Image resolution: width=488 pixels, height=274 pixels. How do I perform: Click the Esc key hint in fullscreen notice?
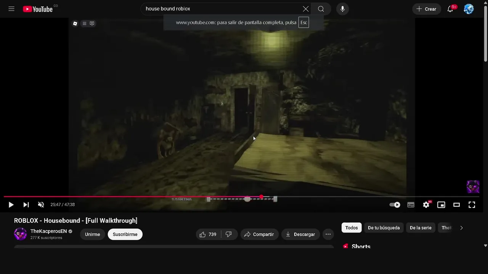coord(303,22)
